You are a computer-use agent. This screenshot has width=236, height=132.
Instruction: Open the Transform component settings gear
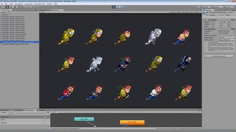tap(235, 20)
